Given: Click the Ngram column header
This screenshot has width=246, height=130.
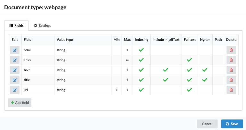Looking at the screenshot, I should (x=205, y=40).
